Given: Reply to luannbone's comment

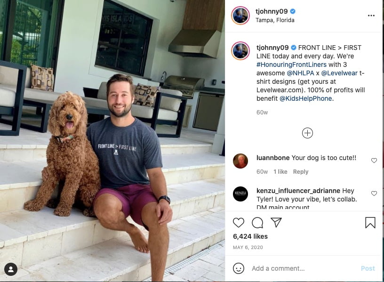Looking at the screenshot, I should [301, 172].
